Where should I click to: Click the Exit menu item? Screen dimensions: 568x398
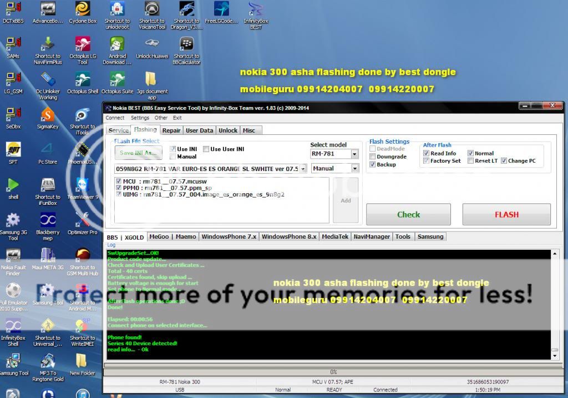[177, 118]
